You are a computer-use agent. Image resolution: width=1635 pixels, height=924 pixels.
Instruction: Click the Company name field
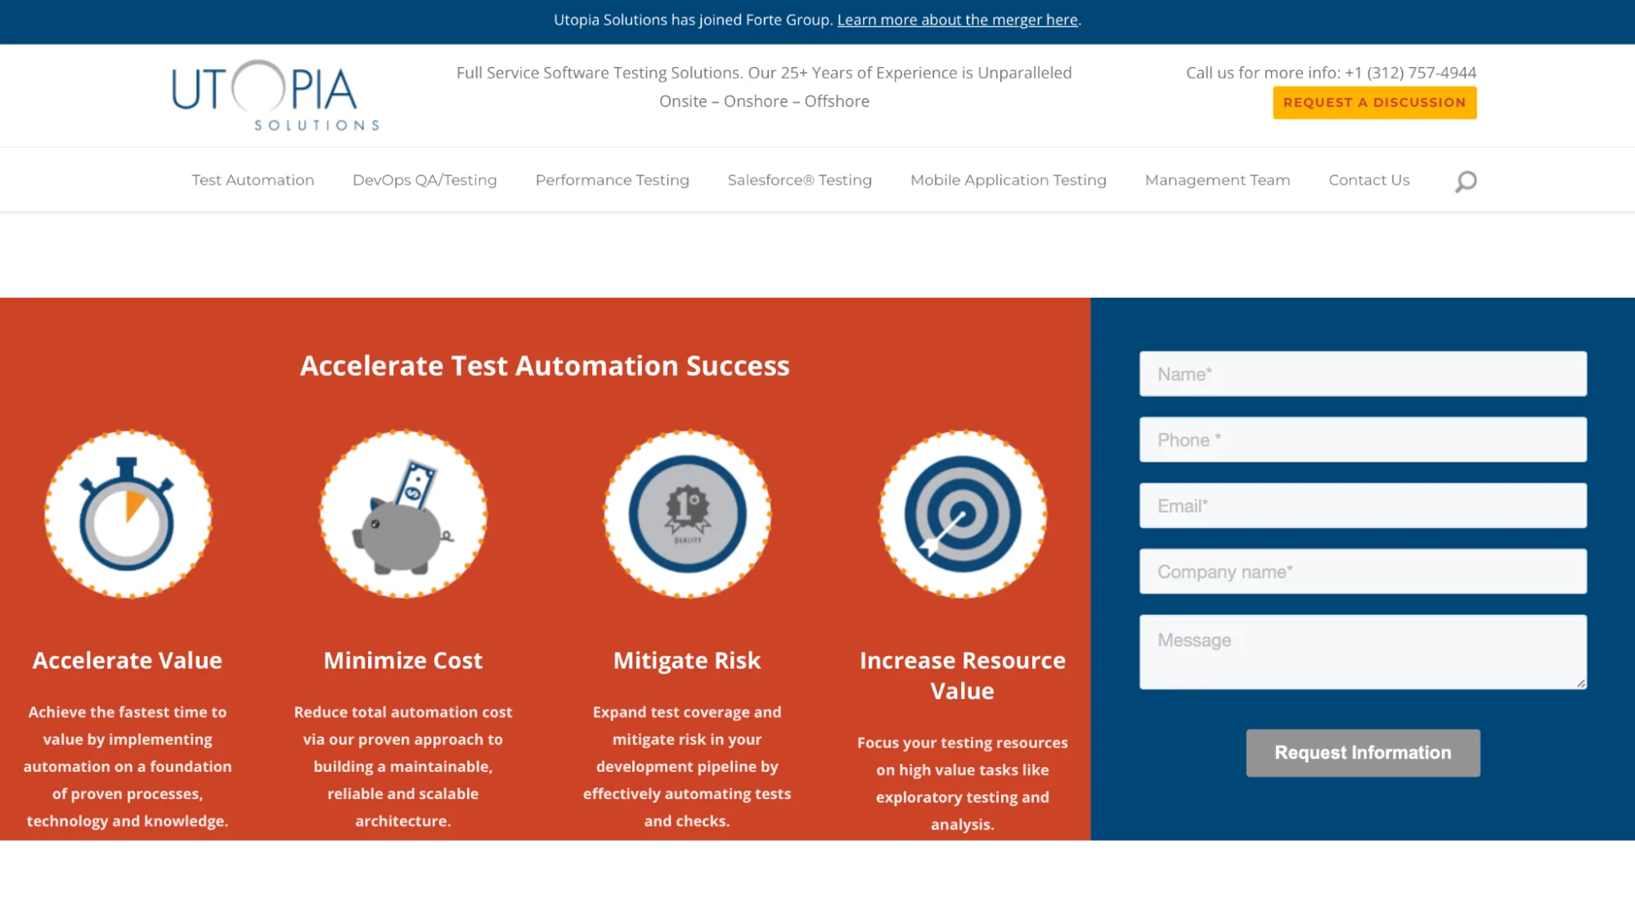(x=1362, y=571)
